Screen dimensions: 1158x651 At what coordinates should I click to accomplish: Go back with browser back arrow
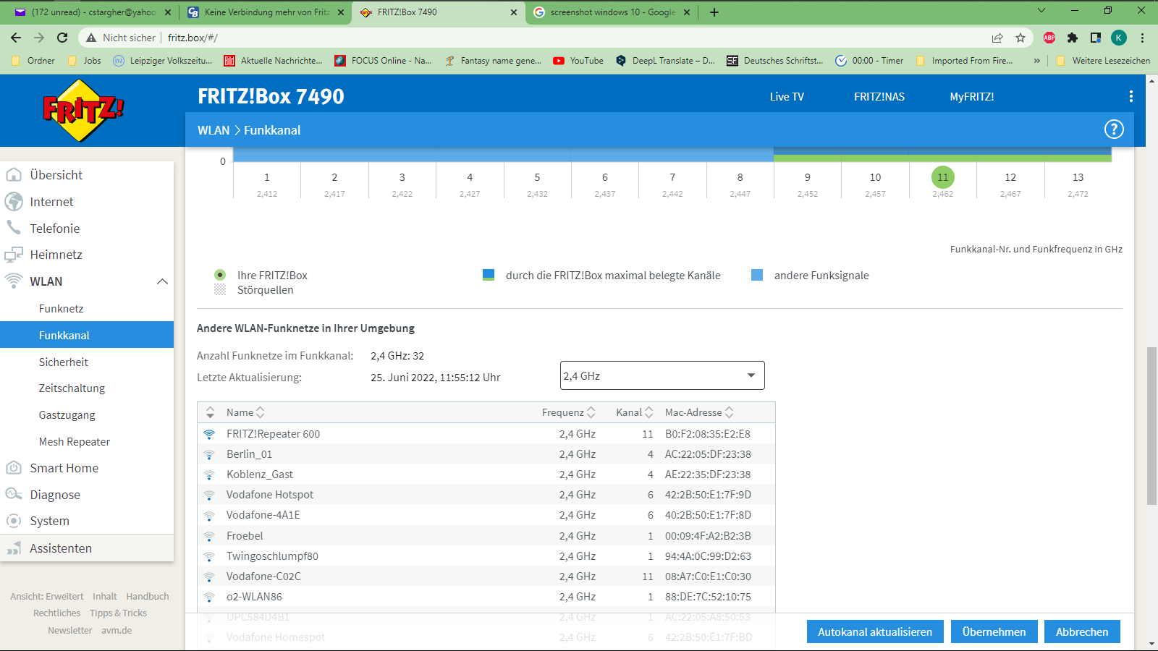click(x=16, y=38)
